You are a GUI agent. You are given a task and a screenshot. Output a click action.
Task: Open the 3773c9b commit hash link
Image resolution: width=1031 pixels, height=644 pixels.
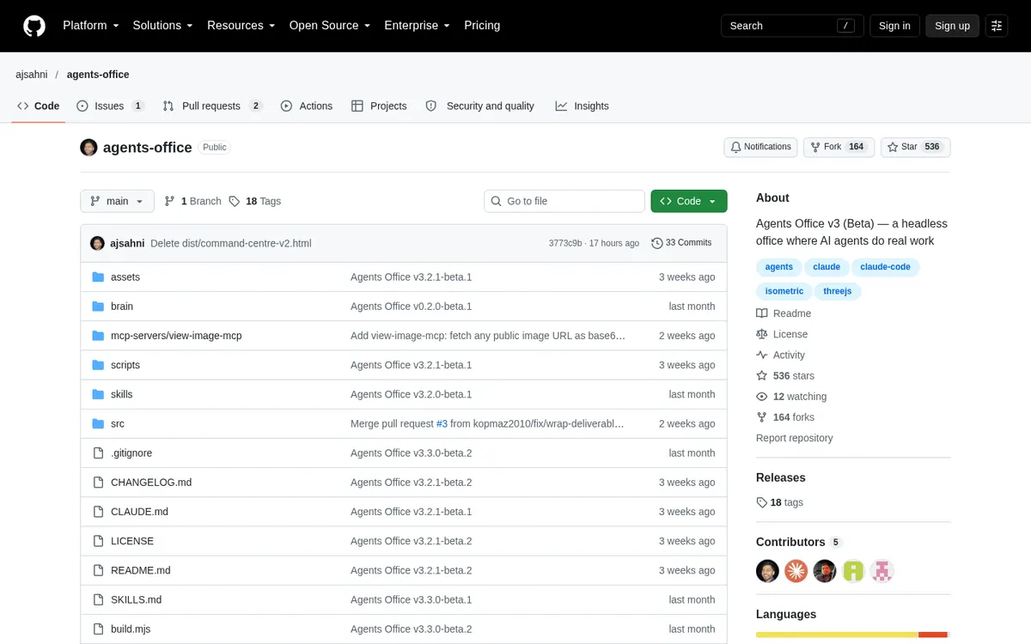click(x=565, y=243)
